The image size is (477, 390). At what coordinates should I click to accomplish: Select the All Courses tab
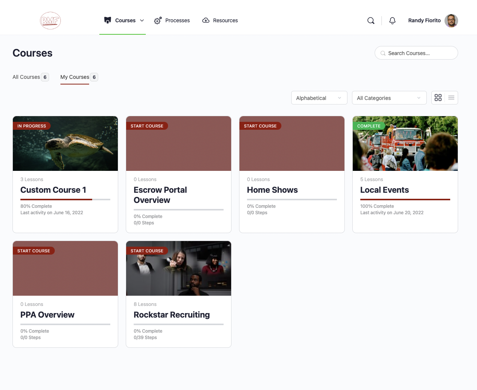[31, 77]
